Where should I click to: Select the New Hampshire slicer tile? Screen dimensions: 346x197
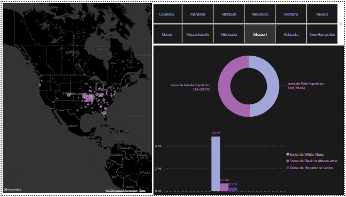click(x=322, y=34)
